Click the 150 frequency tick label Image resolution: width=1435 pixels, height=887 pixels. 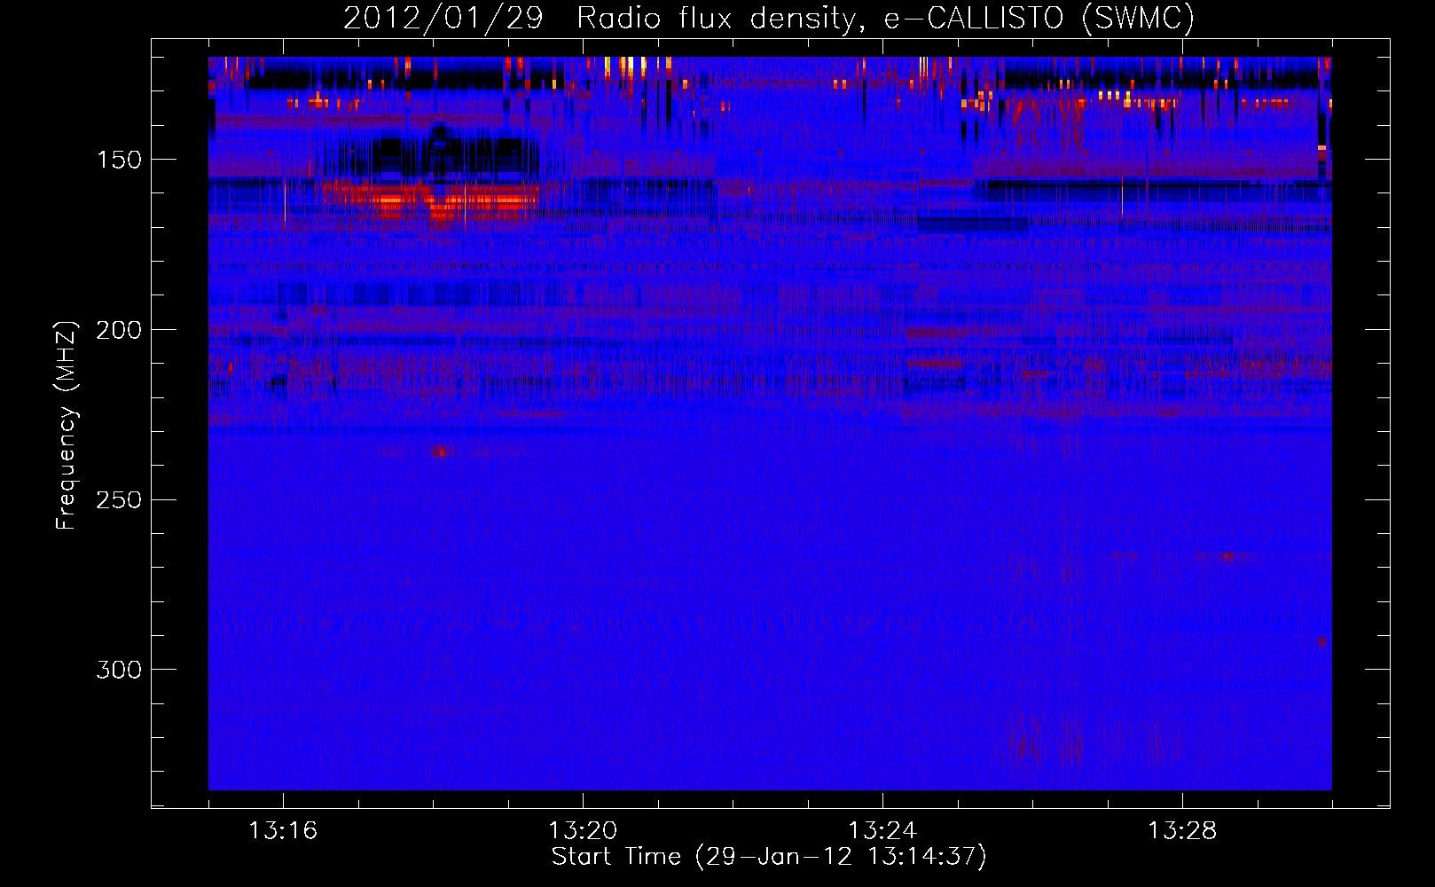tap(119, 160)
